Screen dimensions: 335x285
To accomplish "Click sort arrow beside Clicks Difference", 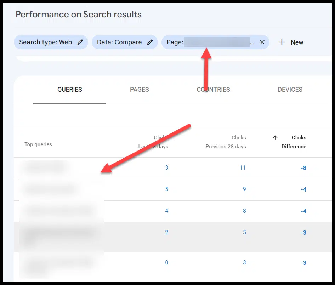I will pyautogui.click(x=275, y=138).
